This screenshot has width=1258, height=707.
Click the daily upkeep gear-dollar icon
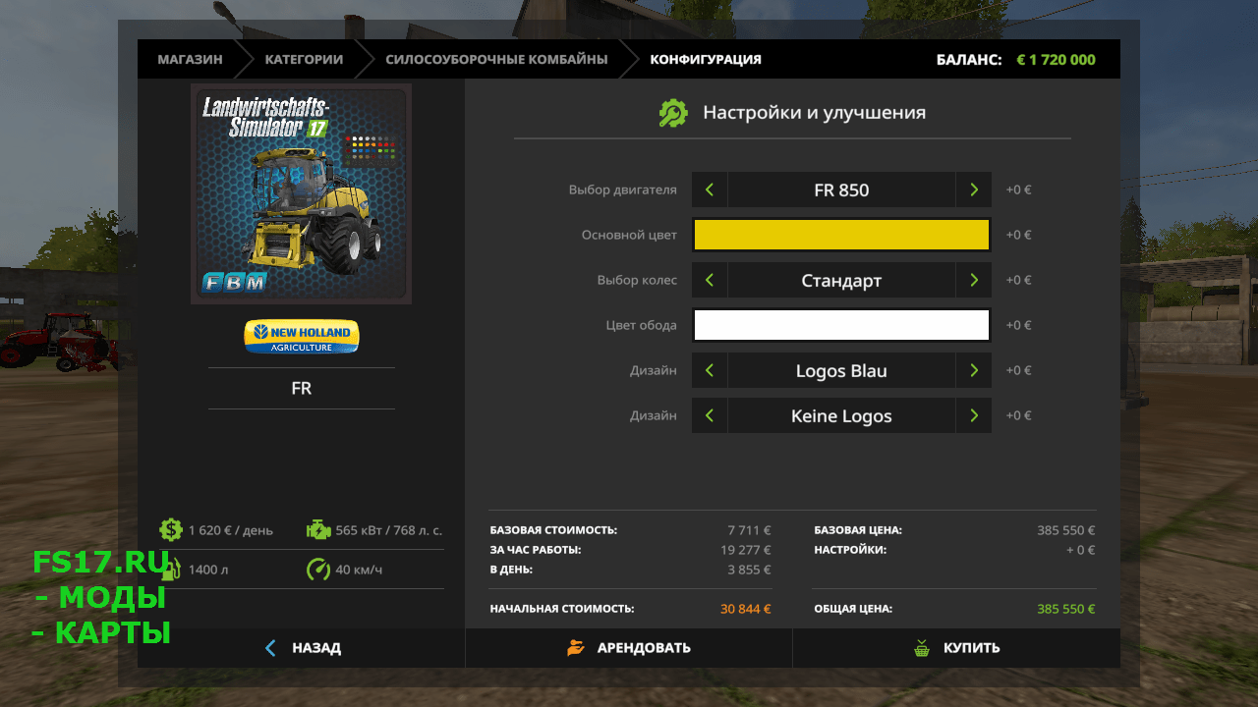(171, 530)
